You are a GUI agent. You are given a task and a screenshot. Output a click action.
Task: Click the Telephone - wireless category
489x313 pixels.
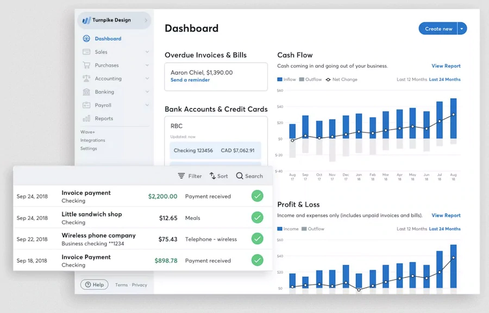[211, 239]
